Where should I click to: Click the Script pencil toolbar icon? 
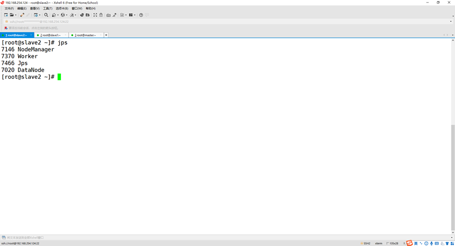[x=114, y=15]
